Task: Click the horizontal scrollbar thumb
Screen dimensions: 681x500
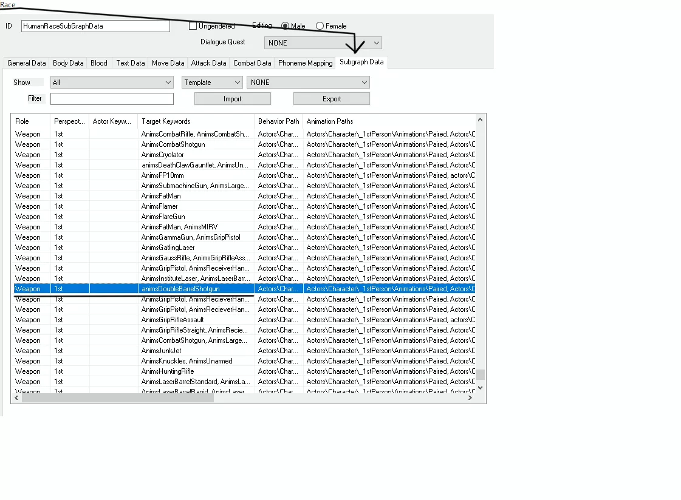Action: (118, 397)
